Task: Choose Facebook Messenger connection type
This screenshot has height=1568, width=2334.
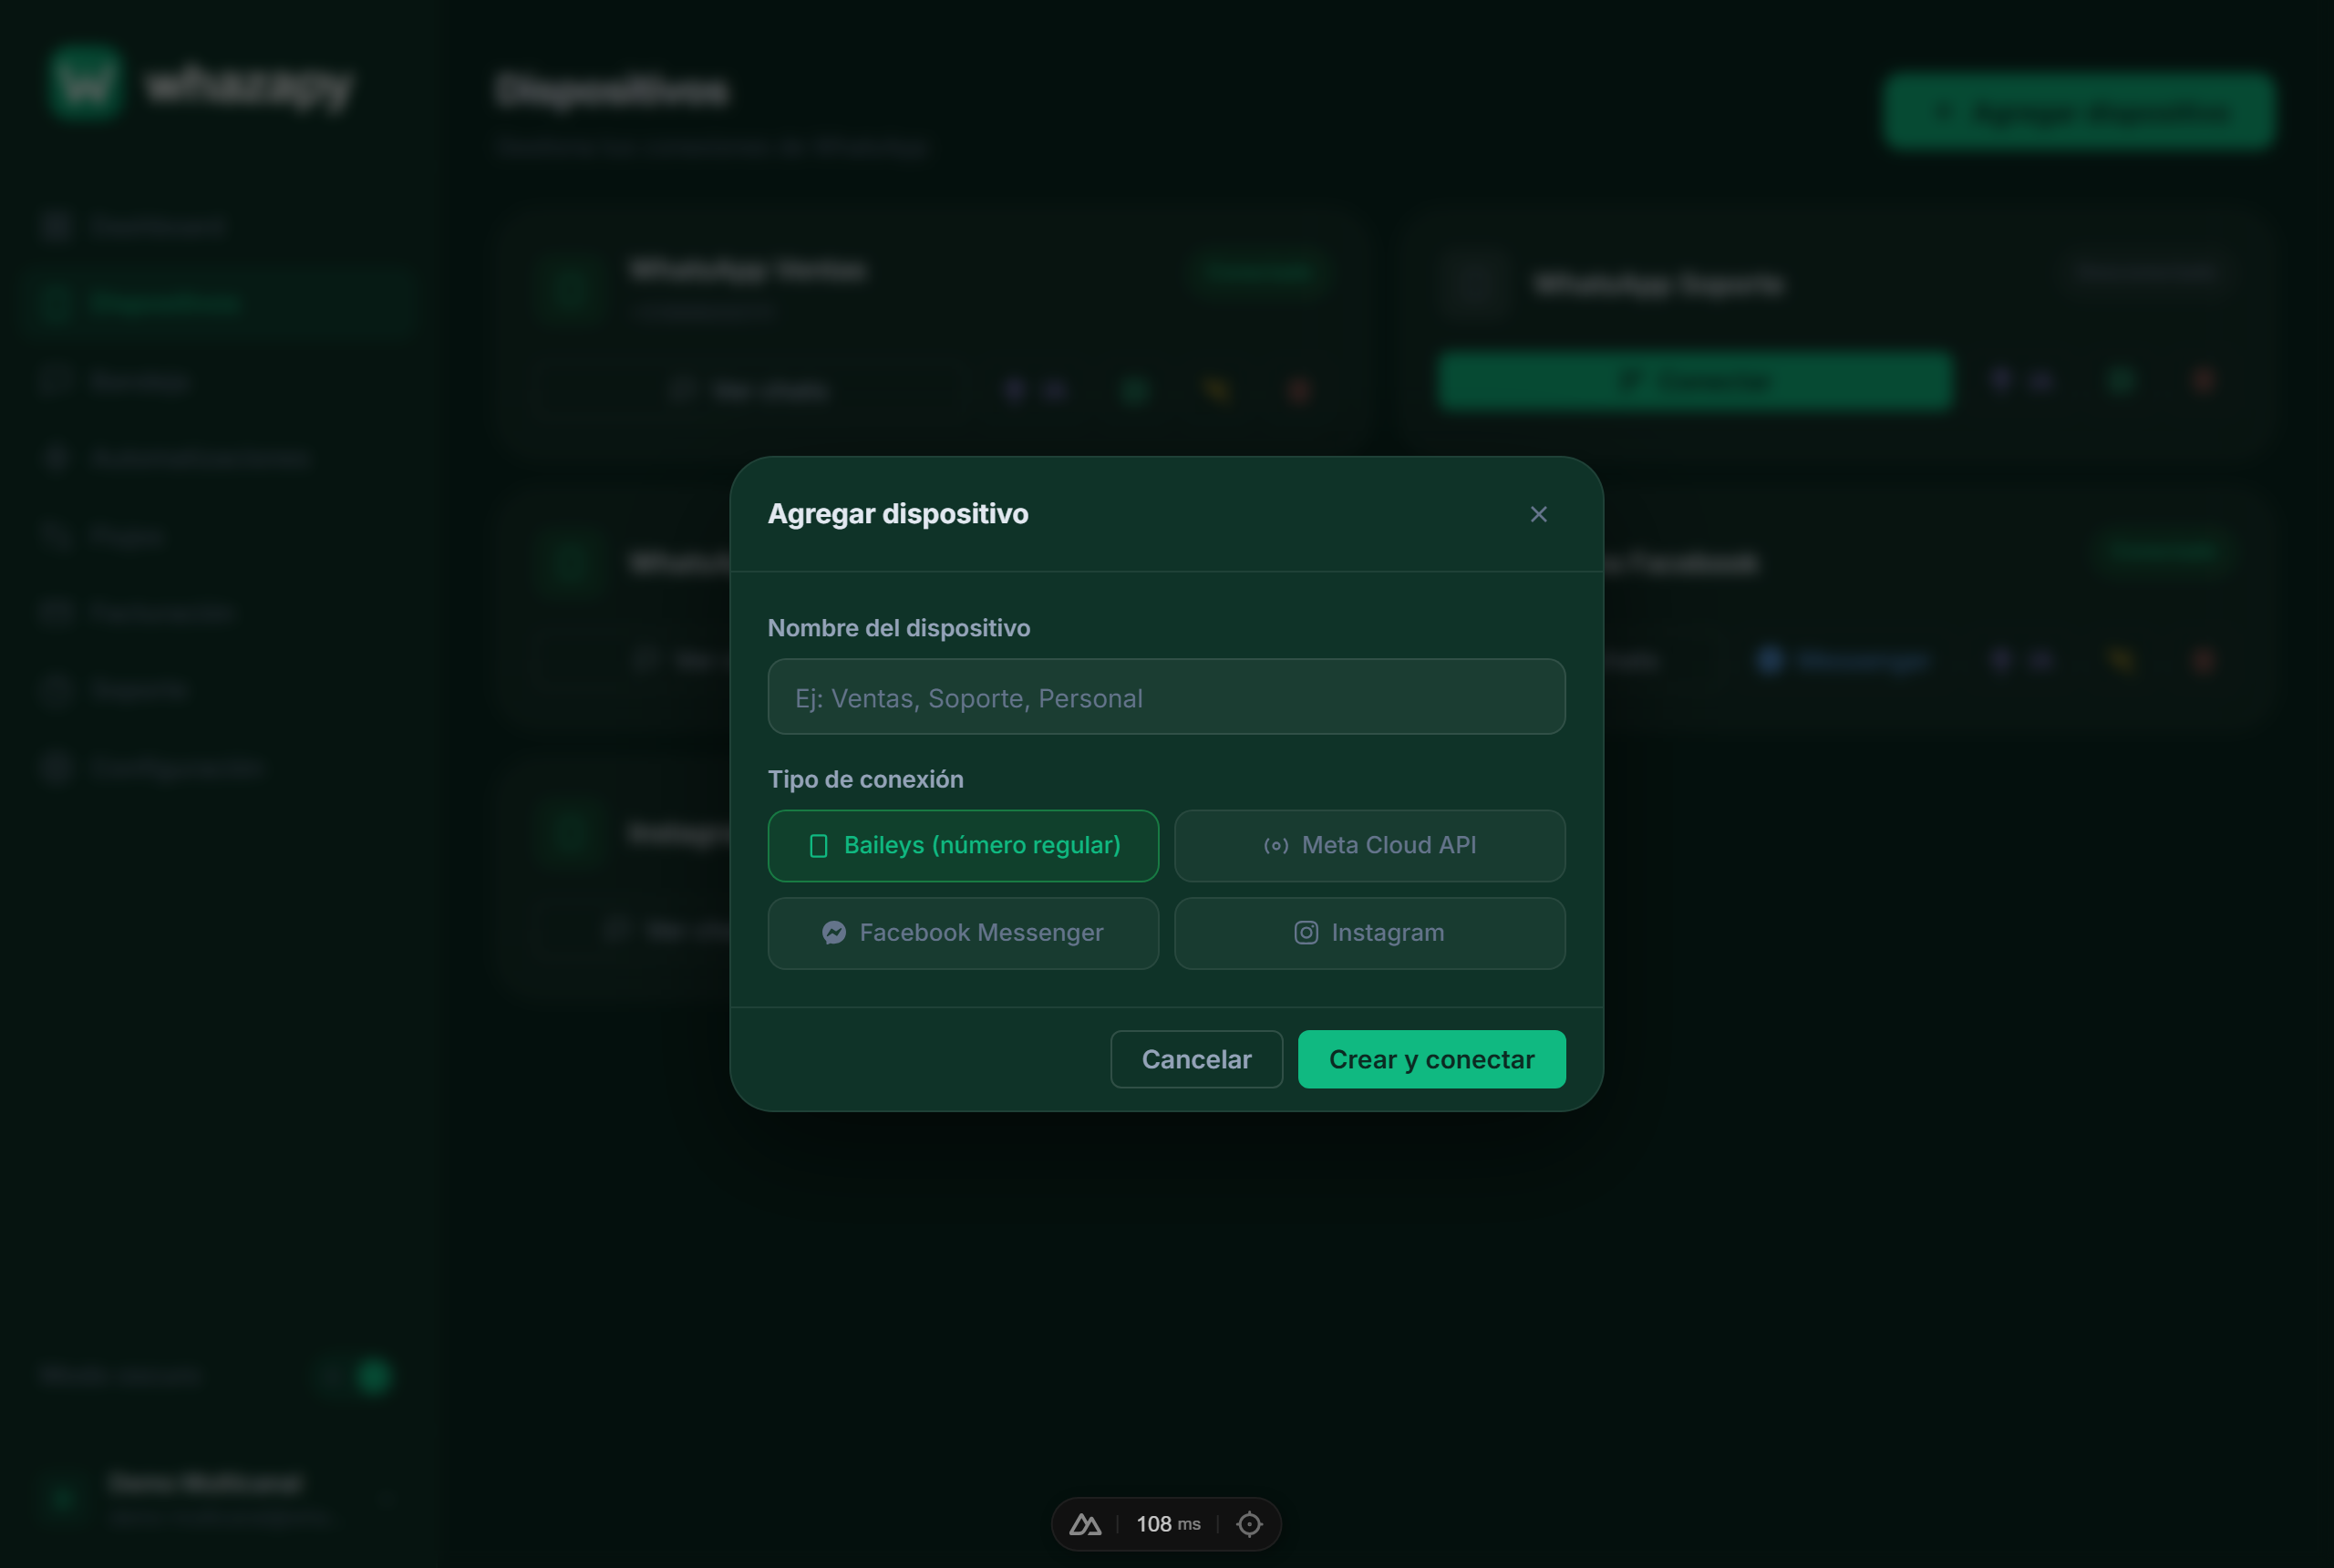Action: click(x=963, y=933)
